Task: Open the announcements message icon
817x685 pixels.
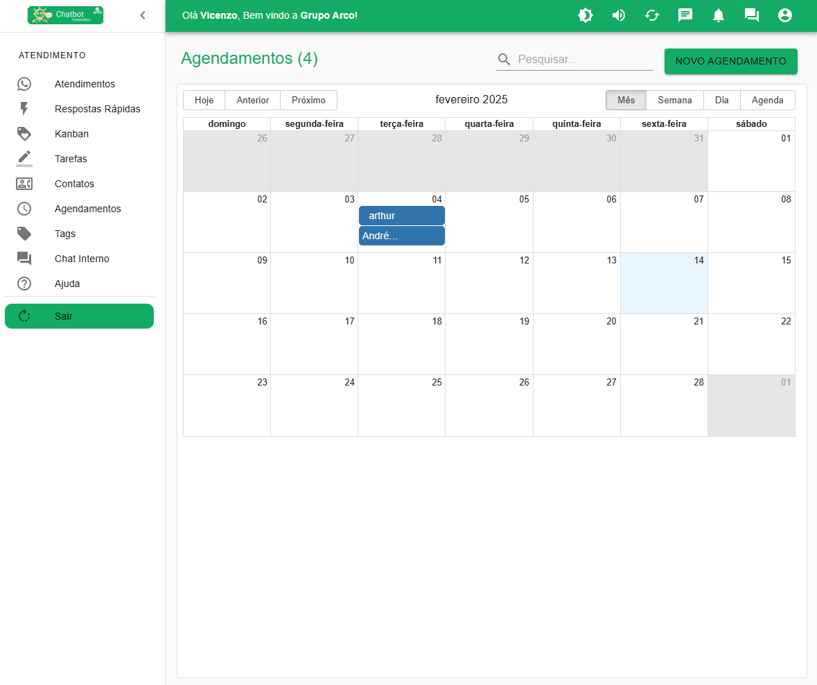Action: pyautogui.click(x=685, y=15)
